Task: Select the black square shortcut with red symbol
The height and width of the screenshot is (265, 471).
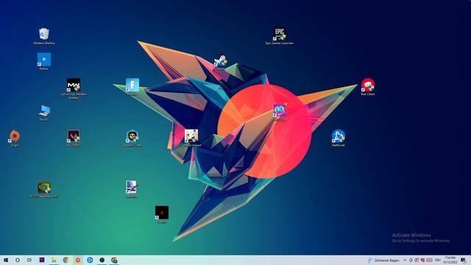Action: point(162,214)
